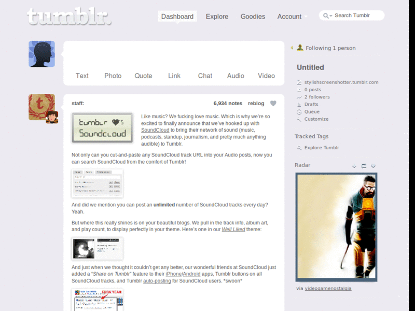Reblog the Radar post icon
Image resolution: width=415 pixels, height=311 pixels.
point(364,166)
